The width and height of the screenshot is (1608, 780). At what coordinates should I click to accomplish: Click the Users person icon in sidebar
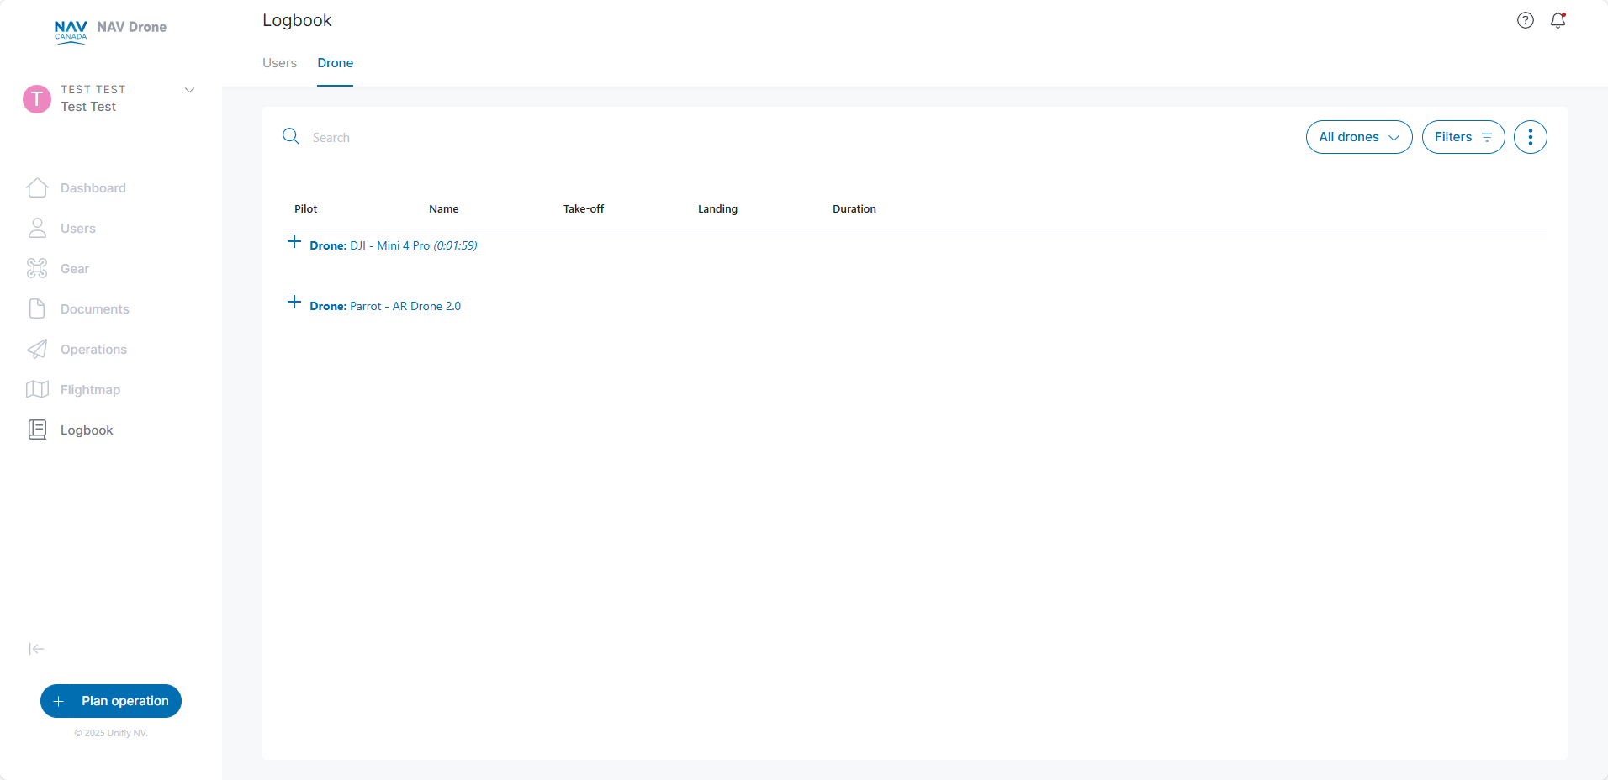point(37,228)
